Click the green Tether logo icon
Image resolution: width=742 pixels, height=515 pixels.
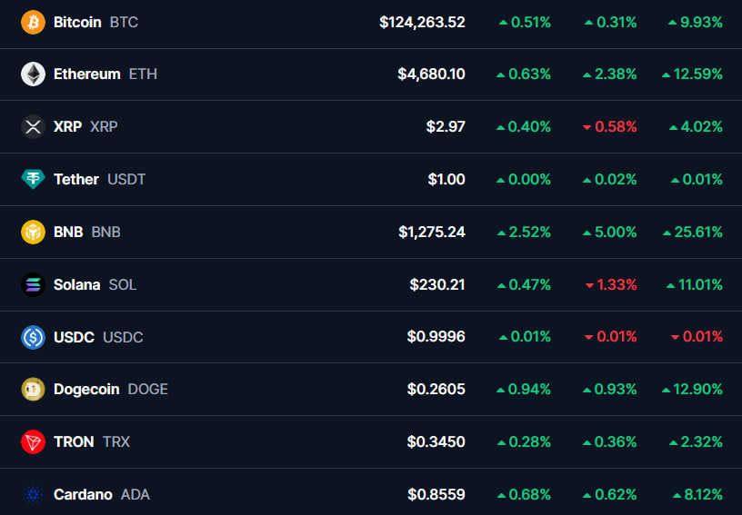33,179
